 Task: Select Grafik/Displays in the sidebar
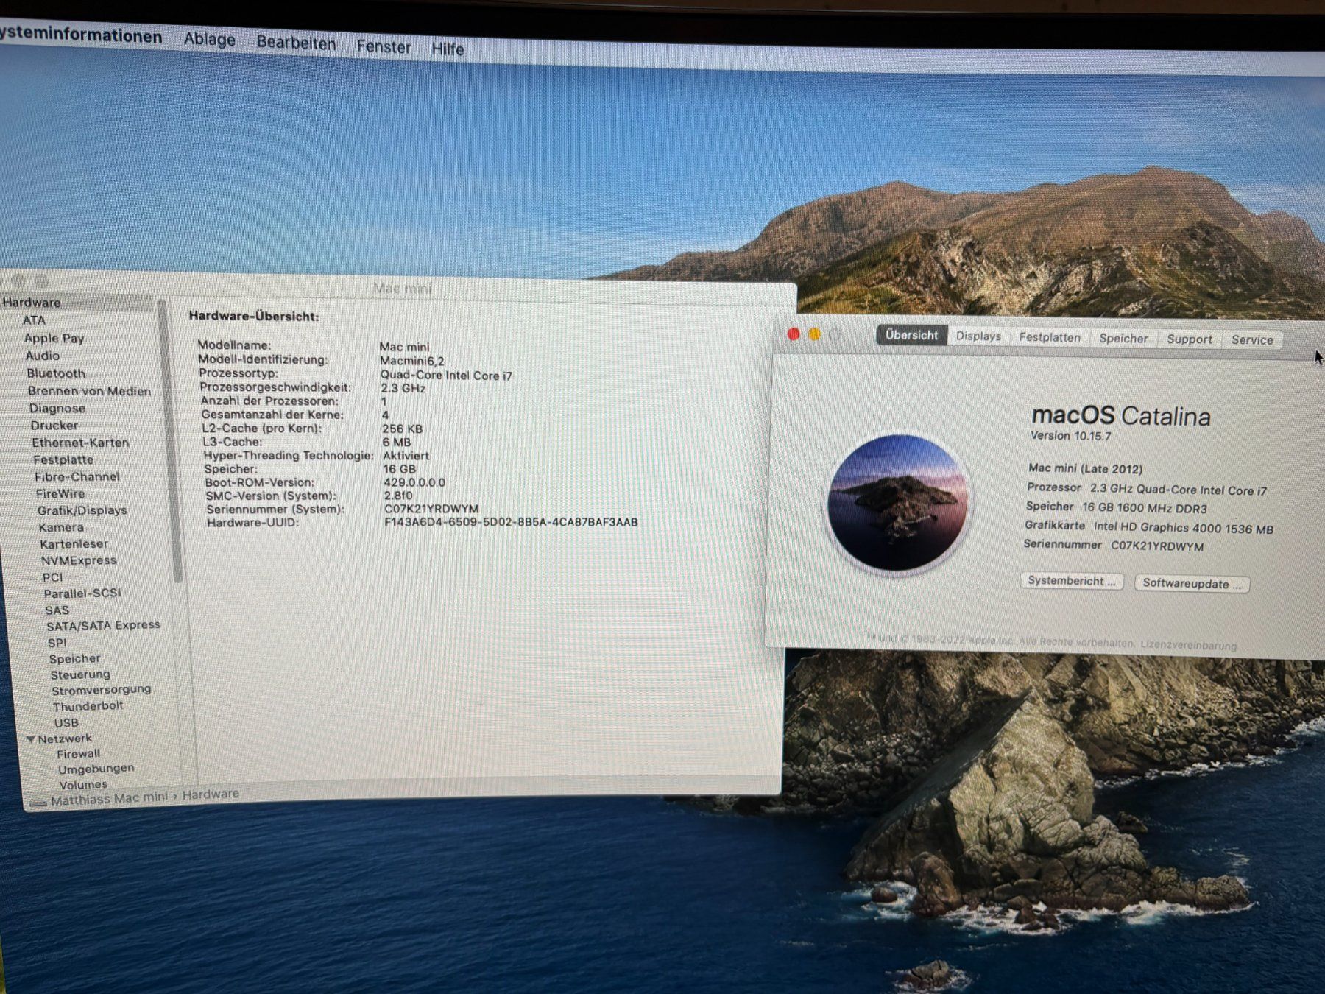pyautogui.click(x=82, y=510)
